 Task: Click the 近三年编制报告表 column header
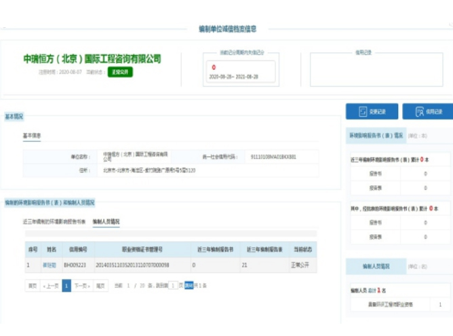pyautogui.click(x=261, y=249)
